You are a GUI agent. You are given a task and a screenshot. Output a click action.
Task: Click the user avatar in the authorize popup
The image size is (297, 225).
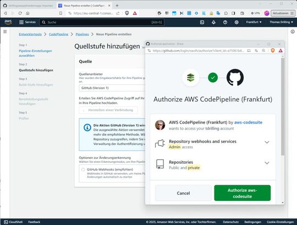click(160, 125)
